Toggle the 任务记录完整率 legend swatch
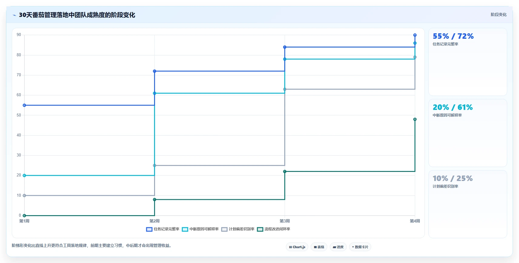This screenshot has height=263, width=519. [149, 229]
